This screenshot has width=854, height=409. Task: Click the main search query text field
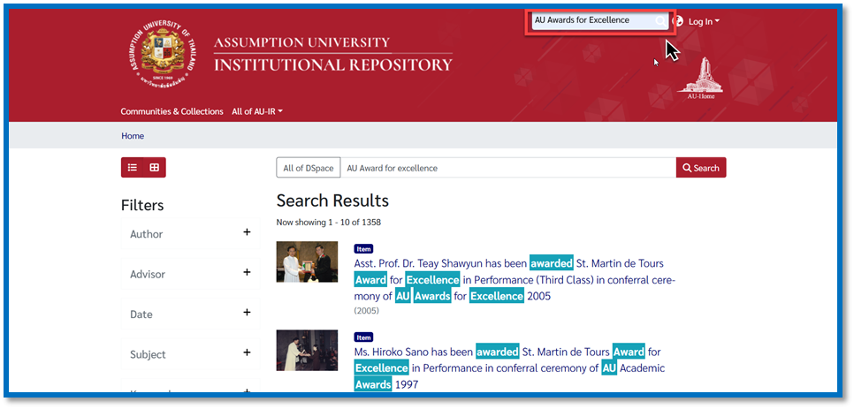coord(507,168)
